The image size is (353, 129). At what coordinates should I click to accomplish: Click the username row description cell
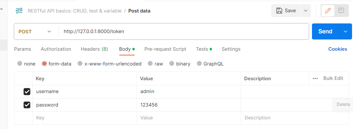click(x=295, y=92)
